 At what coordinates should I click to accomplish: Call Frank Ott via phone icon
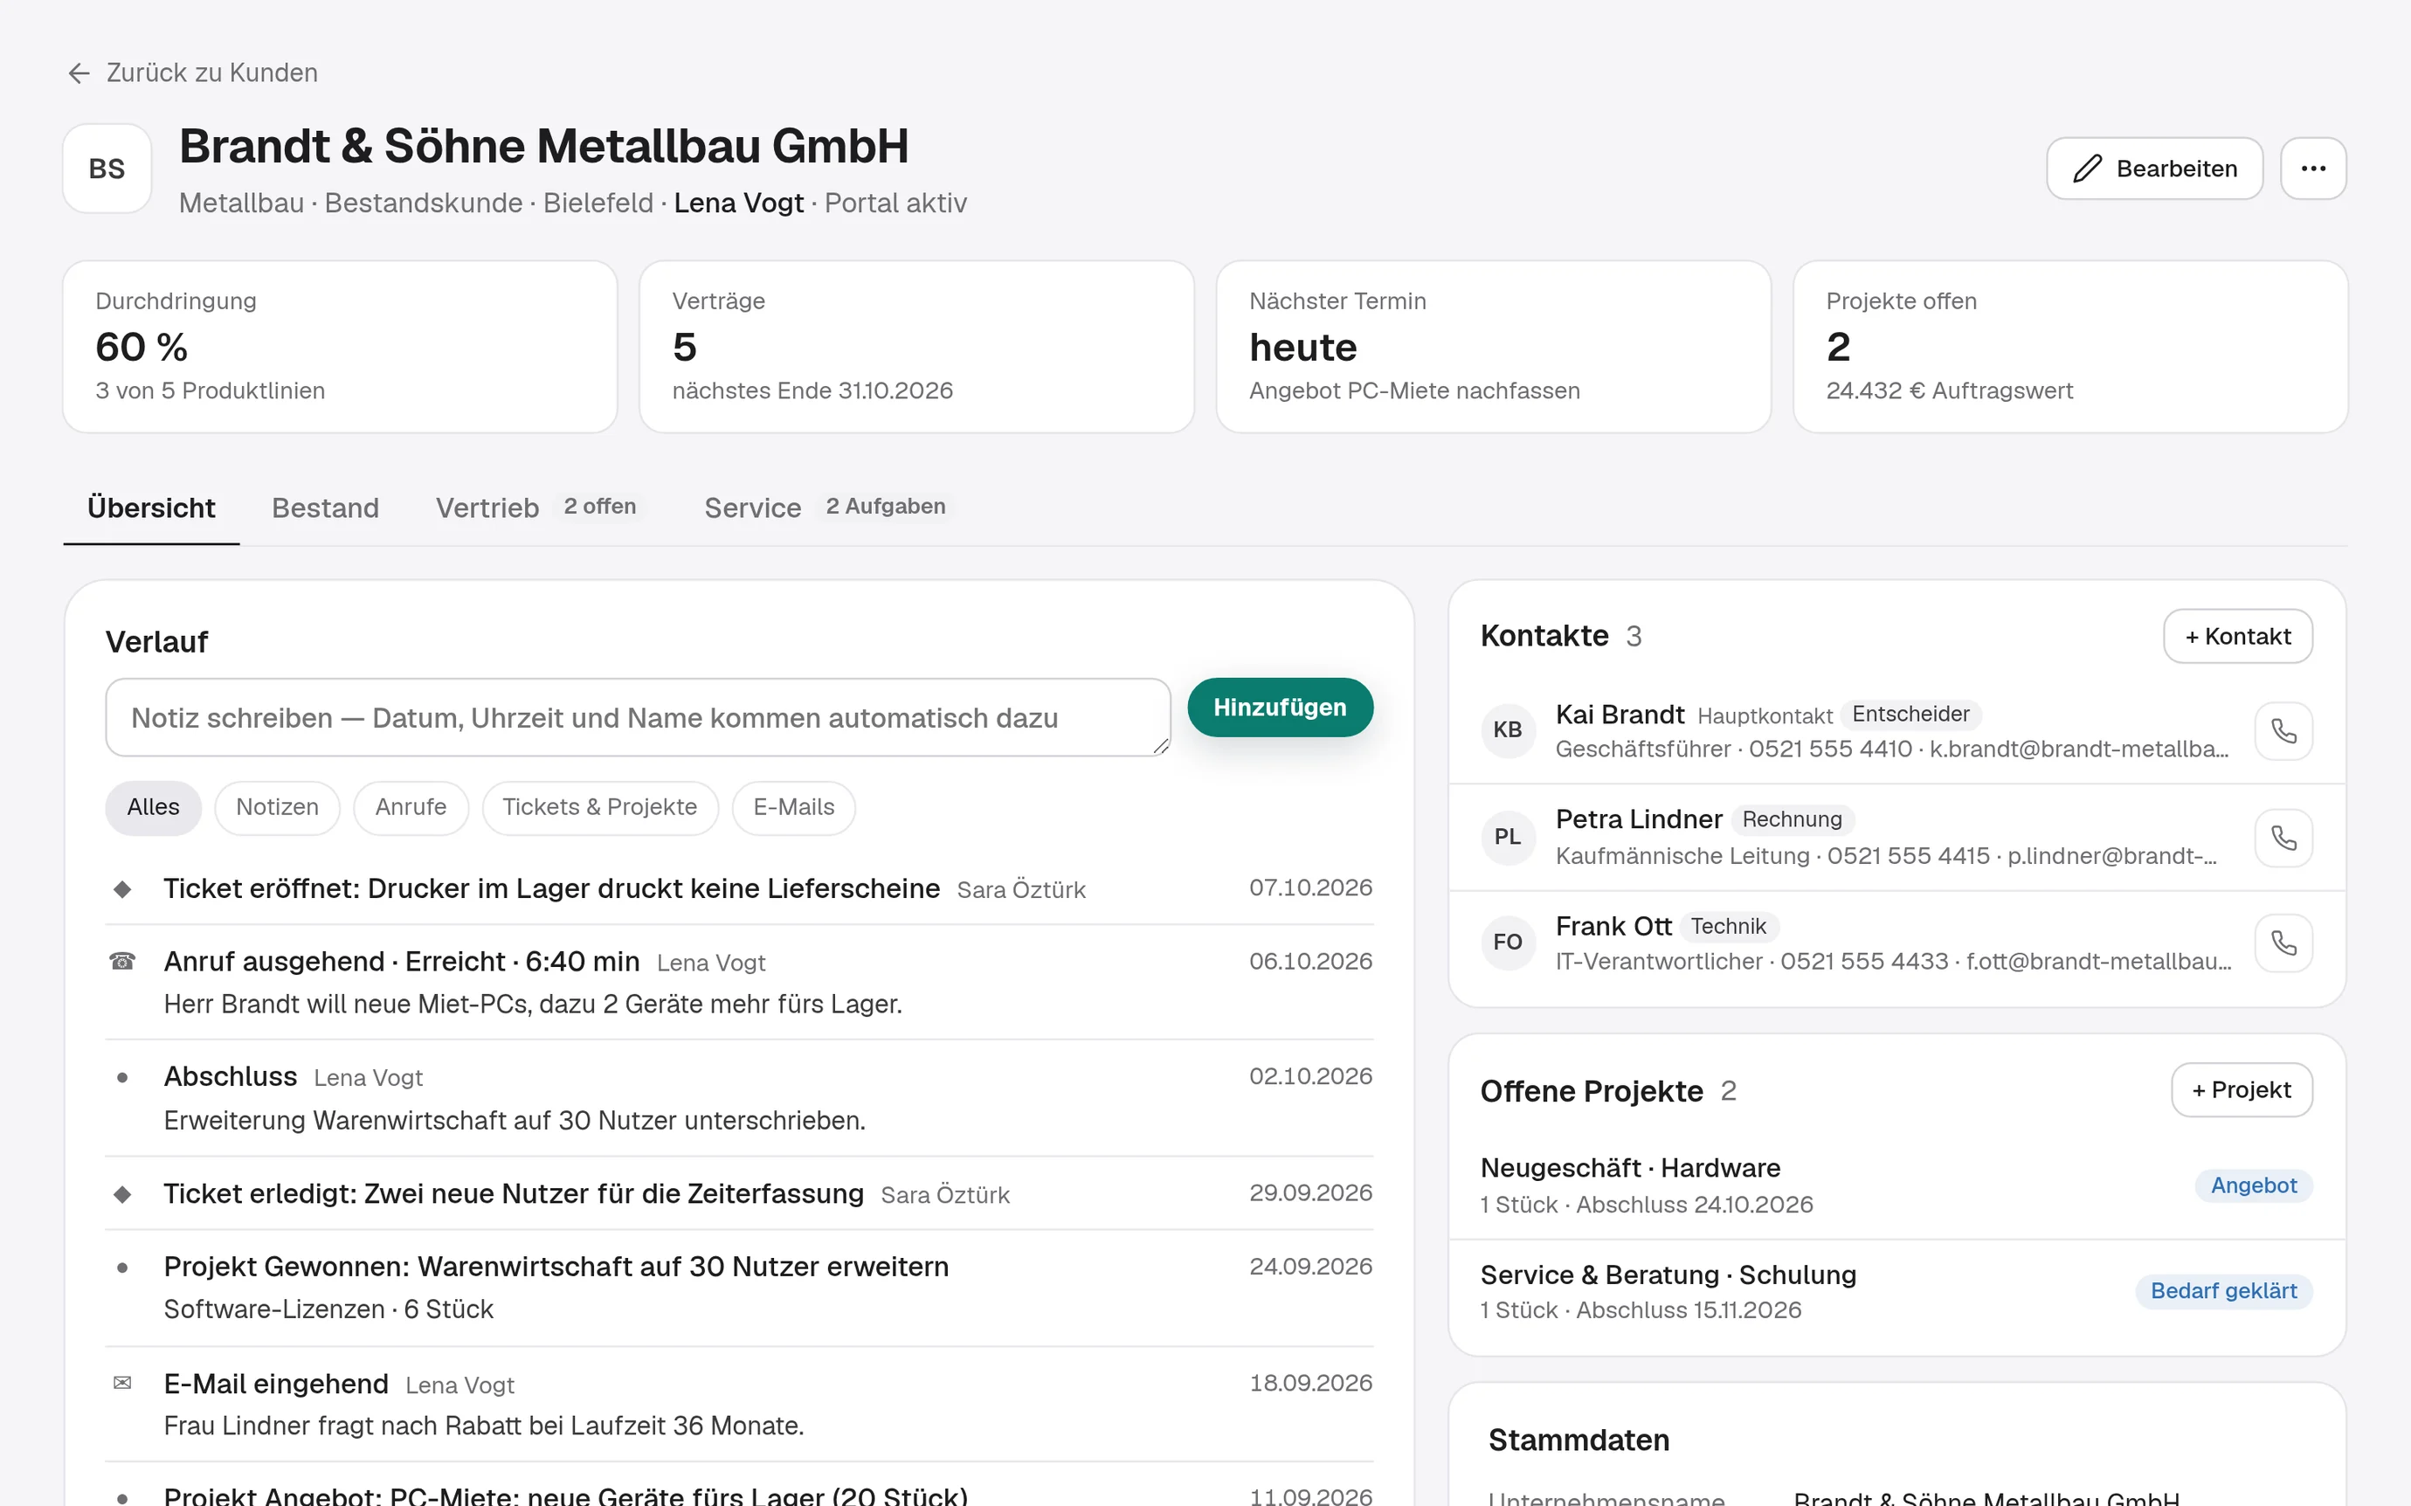[x=2283, y=943]
